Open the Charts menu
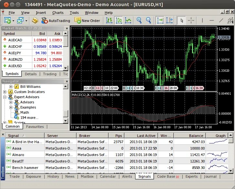Viewport: 235px width, 189px height. point(58,13)
